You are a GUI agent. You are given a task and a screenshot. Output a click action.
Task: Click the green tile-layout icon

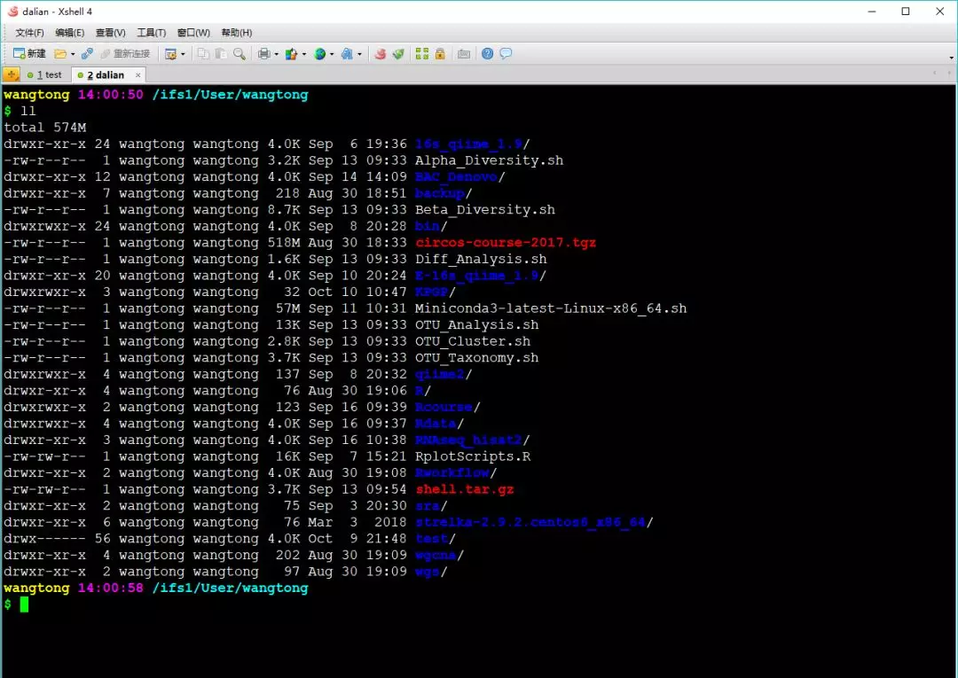coord(422,54)
